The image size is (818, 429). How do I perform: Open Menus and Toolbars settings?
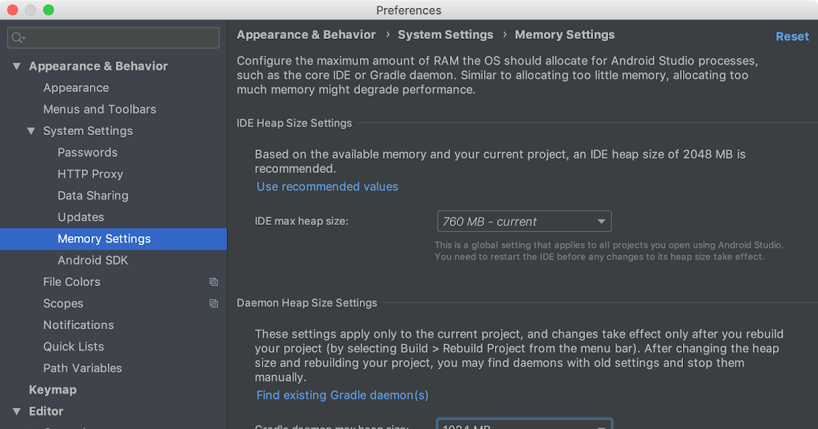[100, 109]
